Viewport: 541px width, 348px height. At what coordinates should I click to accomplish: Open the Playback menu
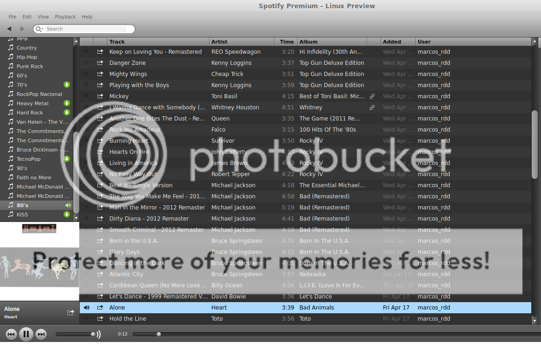coord(65,17)
